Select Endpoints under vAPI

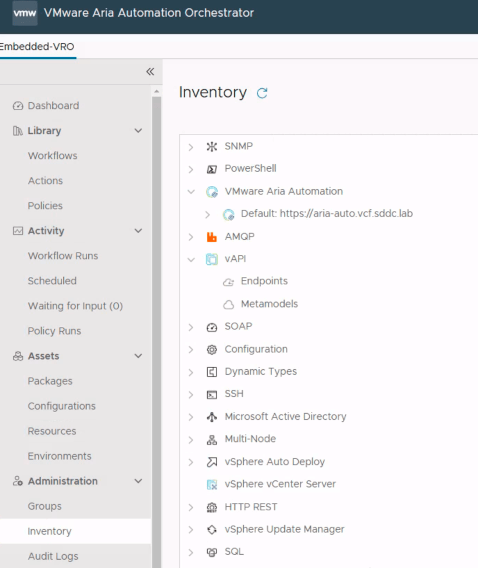[x=264, y=282]
